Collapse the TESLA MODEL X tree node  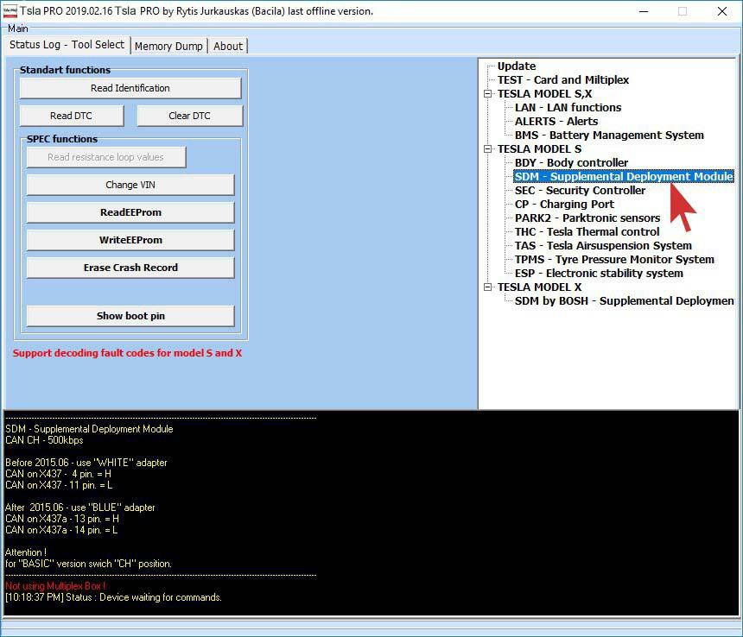[487, 287]
